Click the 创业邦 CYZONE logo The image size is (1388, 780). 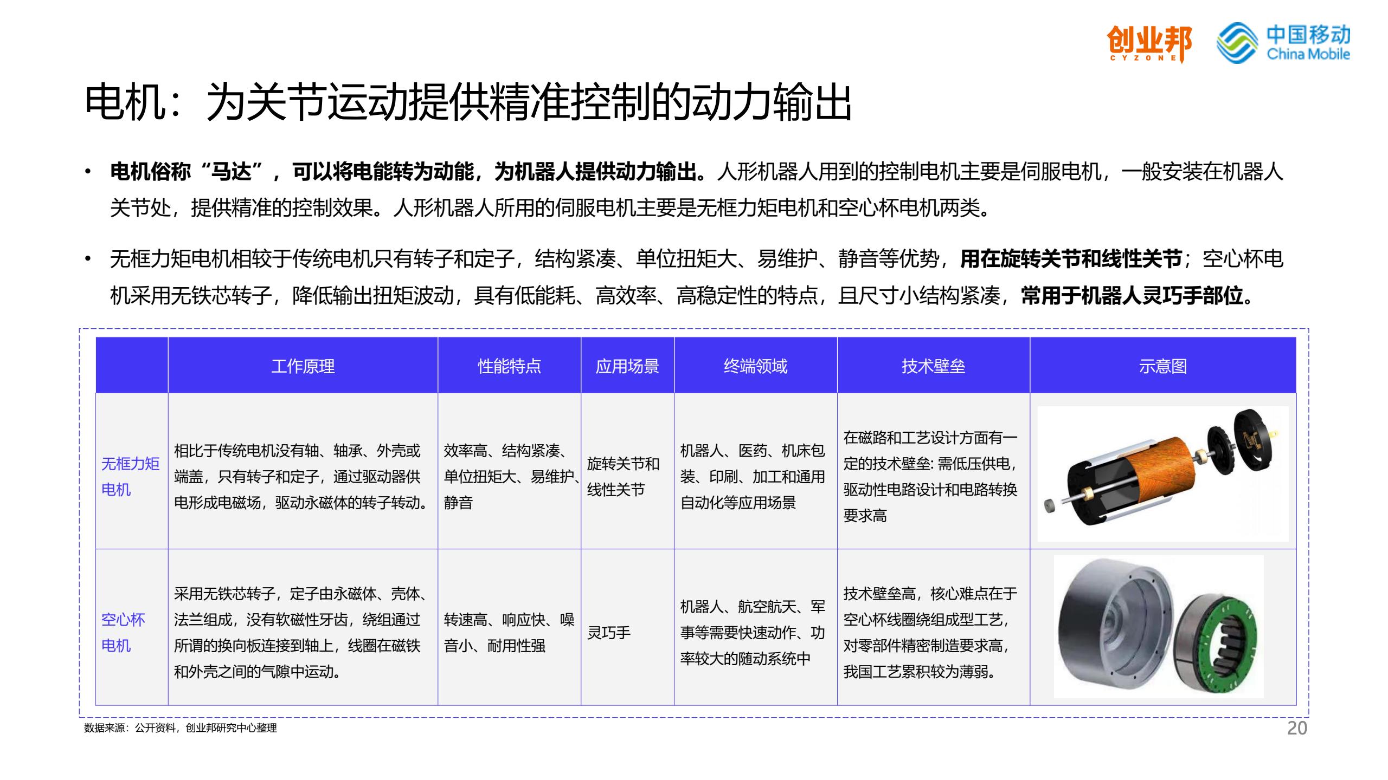[1149, 43]
